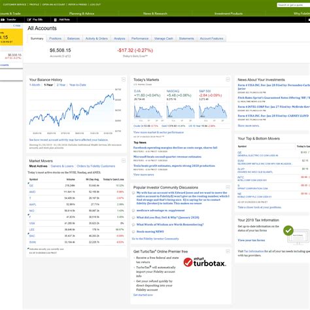This screenshot has width=310, height=310.
Task: Click View more market & sector performance
Action: coord(158,132)
